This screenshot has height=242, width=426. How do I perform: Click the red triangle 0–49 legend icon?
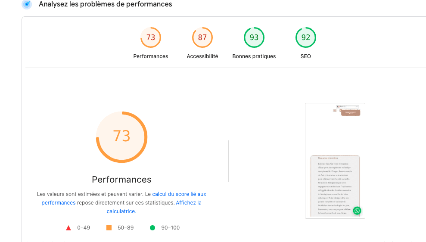68,228
